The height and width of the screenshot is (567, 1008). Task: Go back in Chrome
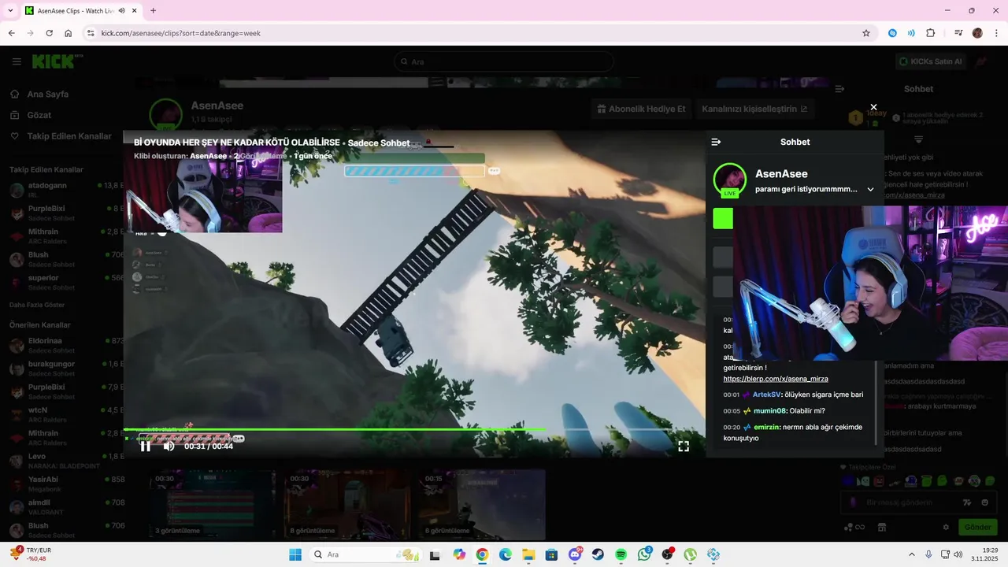11,33
